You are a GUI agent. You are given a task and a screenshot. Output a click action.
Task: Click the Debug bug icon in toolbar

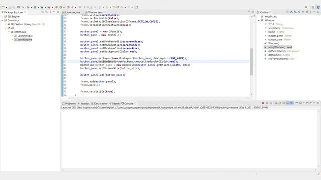pos(28,7)
